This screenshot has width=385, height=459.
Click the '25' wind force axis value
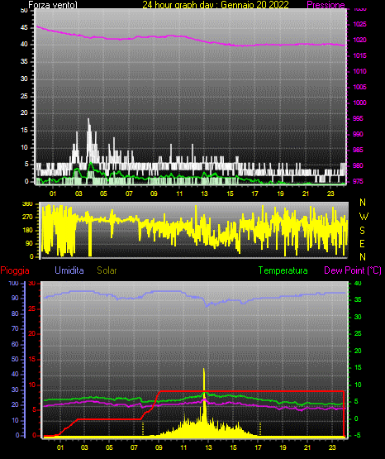coord(24,96)
